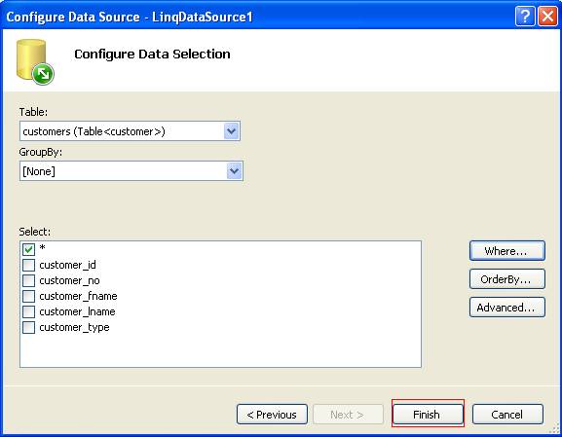Go back with the Previous button
Image resolution: width=562 pixels, height=437 pixels.
(272, 415)
